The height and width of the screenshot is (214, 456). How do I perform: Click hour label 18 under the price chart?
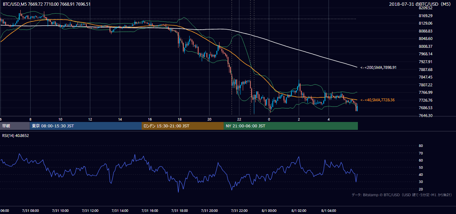click(x=180, y=119)
